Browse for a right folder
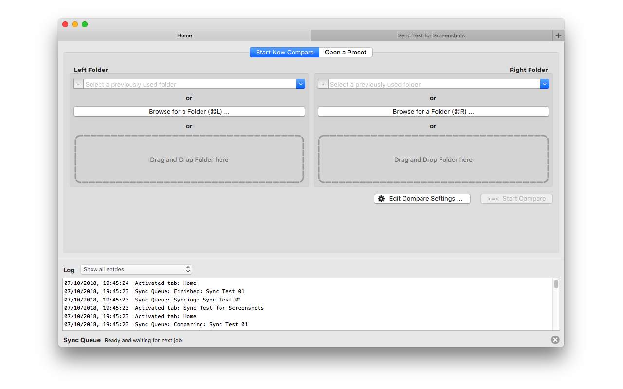 [433, 111]
